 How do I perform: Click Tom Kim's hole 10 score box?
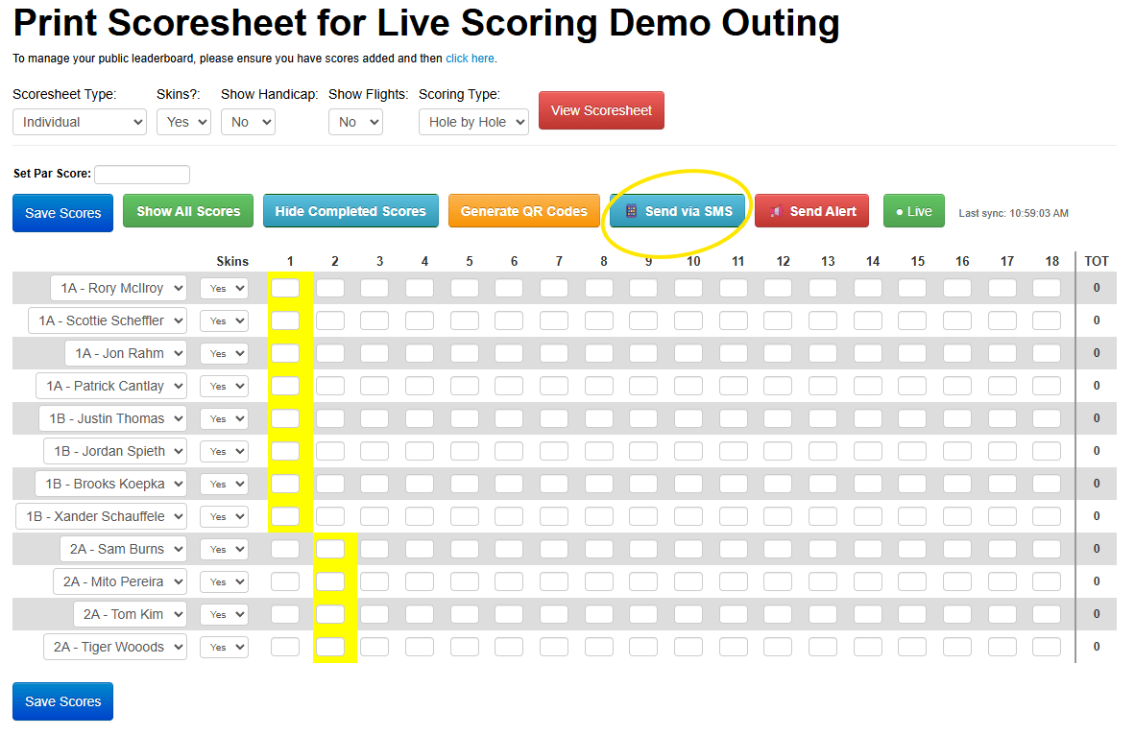pyautogui.click(x=688, y=613)
